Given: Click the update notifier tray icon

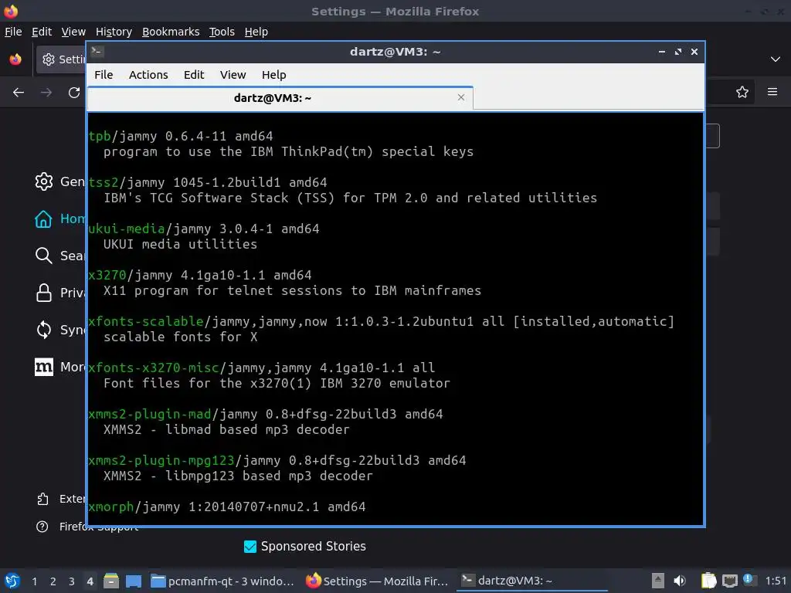Looking at the screenshot, I should [x=749, y=580].
